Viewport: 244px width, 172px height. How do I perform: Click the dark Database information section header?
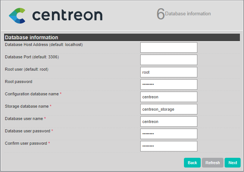(122, 37)
